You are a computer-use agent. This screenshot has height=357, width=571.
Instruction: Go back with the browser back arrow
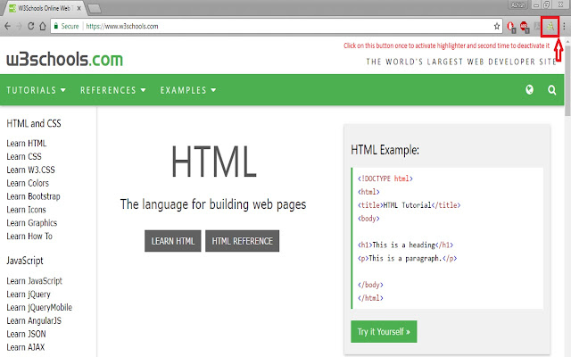click(8, 26)
